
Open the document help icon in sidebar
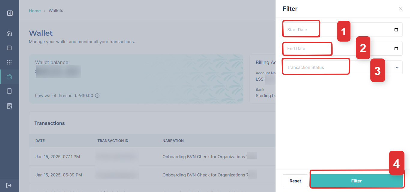[x=9, y=106]
